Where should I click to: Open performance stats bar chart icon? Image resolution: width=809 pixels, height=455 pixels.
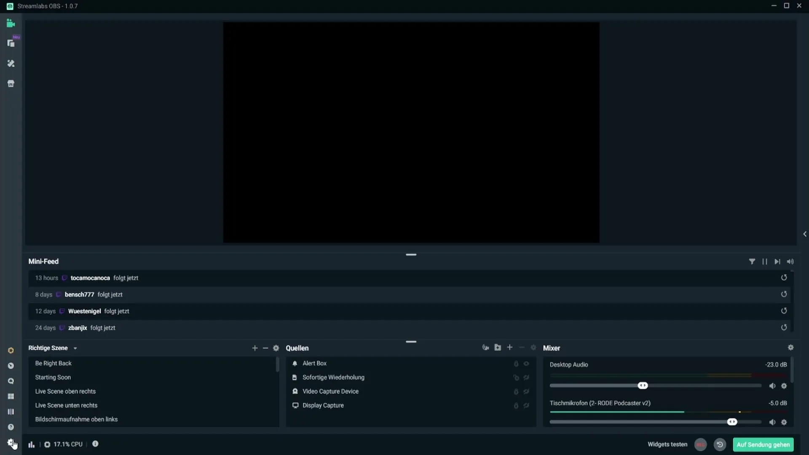[32, 444]
